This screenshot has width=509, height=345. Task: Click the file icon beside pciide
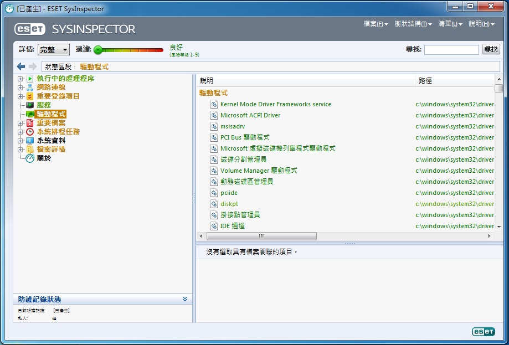(x=214, y=193)
